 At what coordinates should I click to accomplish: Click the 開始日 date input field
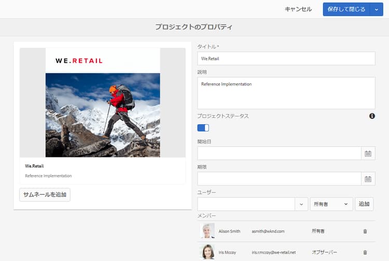280,153
